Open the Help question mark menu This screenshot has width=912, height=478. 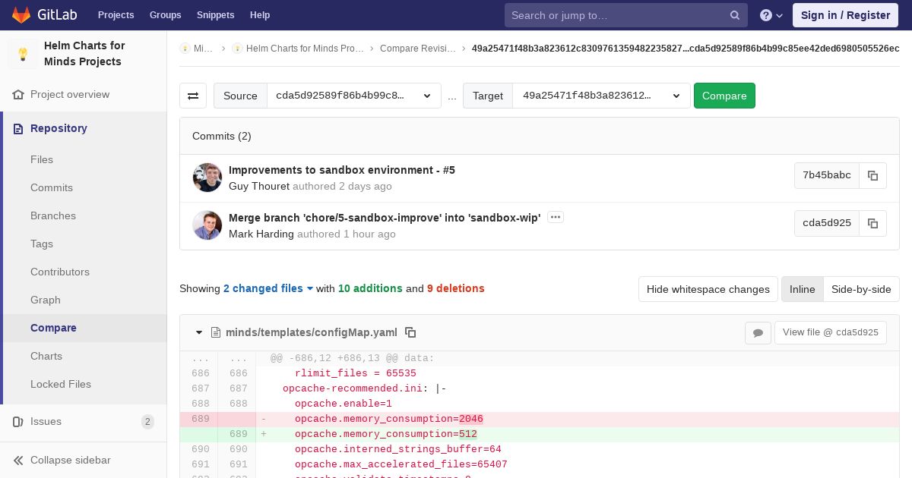point(771,15)
